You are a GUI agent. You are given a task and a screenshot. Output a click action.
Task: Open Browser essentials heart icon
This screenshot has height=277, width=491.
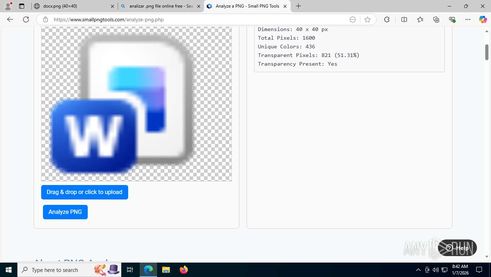[x=452, y=19]
